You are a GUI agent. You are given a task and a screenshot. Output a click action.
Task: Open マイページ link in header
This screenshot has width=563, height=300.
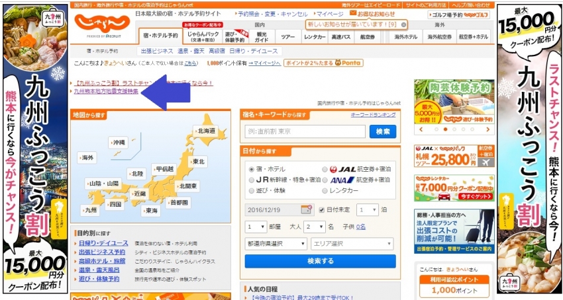tap(330, 14)
